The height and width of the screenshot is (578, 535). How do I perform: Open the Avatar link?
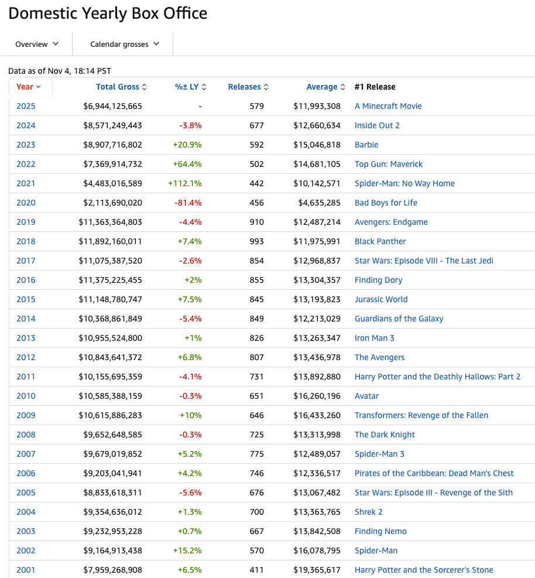pyautogui.click(x=366, y=396)
